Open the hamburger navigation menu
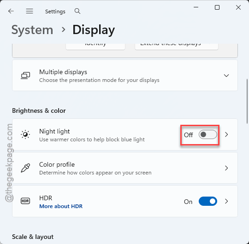This screenshot has width=249, height=244. [30, 11]
